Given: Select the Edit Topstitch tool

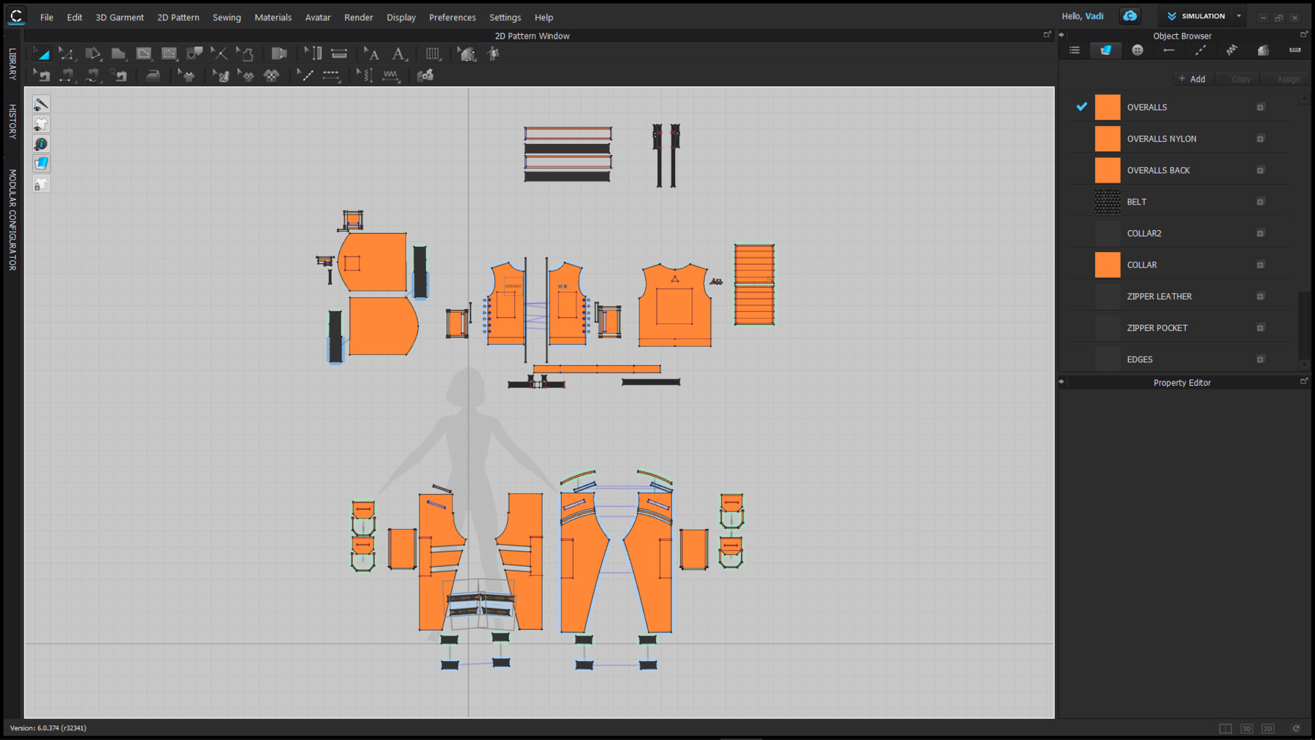Looking at the screenshot, I should [305, 75].
